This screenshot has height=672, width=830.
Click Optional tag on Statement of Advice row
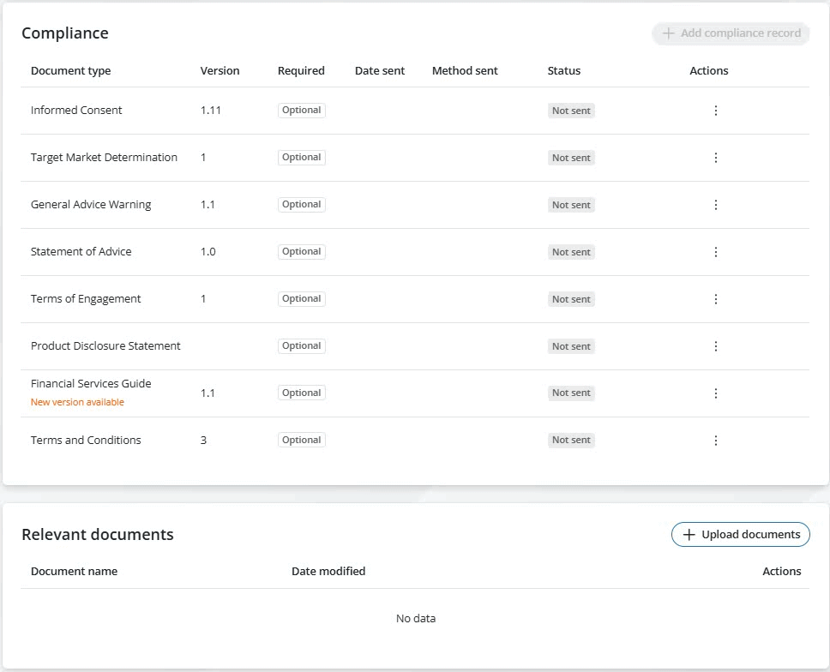tap(301, 252)
